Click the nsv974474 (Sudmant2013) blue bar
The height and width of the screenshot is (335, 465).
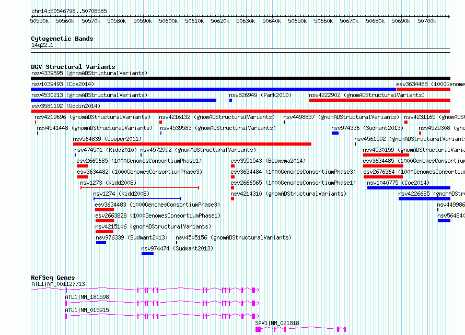click(147, 254)
